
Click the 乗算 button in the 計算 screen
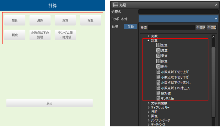65,20
